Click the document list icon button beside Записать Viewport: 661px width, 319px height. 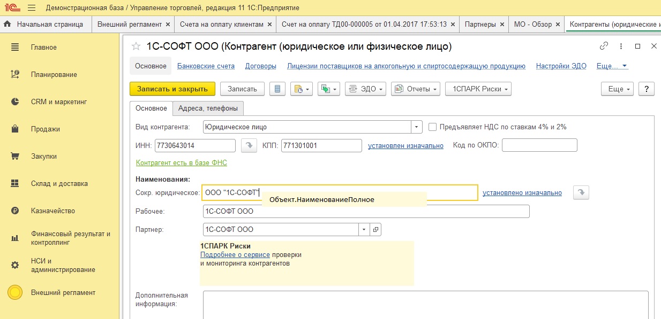(x=277, y=89)
